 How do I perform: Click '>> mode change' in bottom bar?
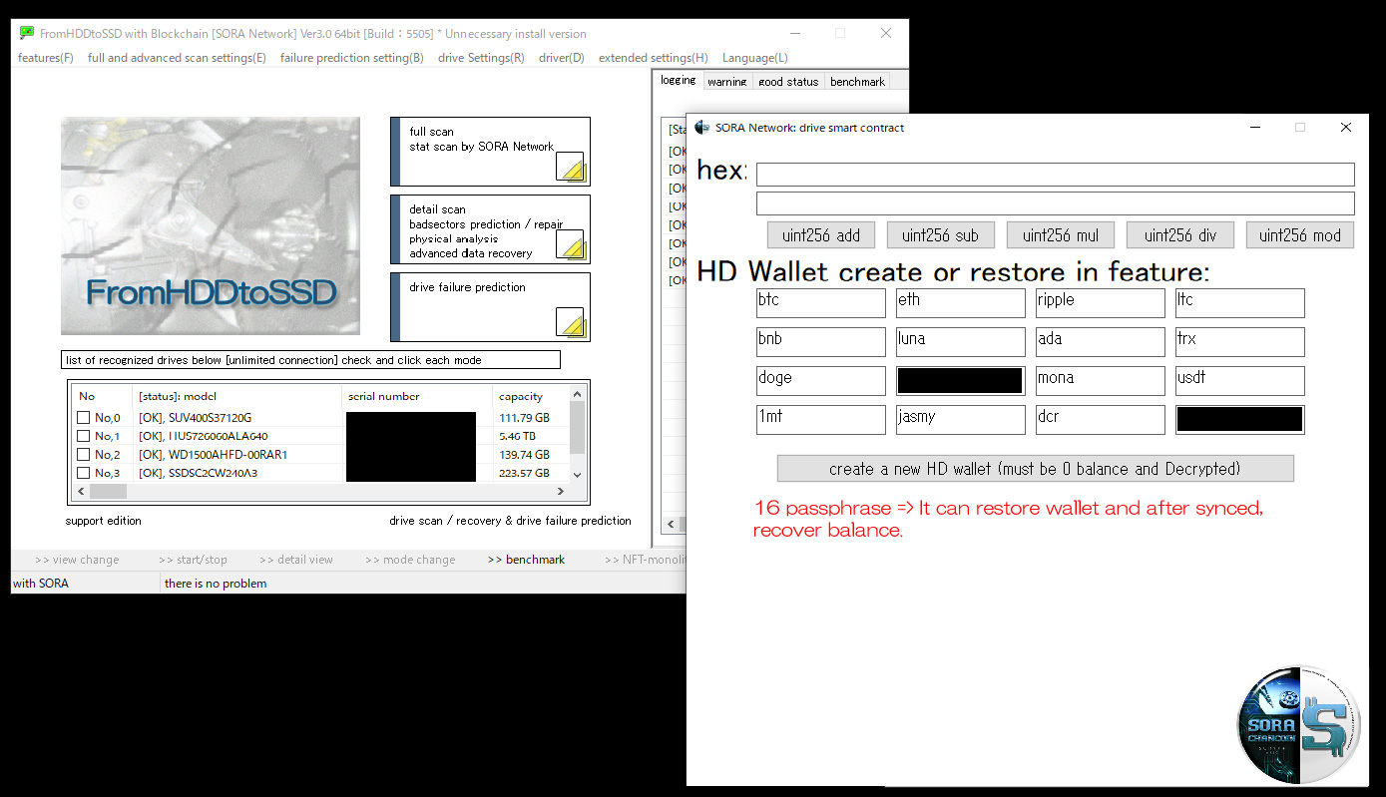410,560
